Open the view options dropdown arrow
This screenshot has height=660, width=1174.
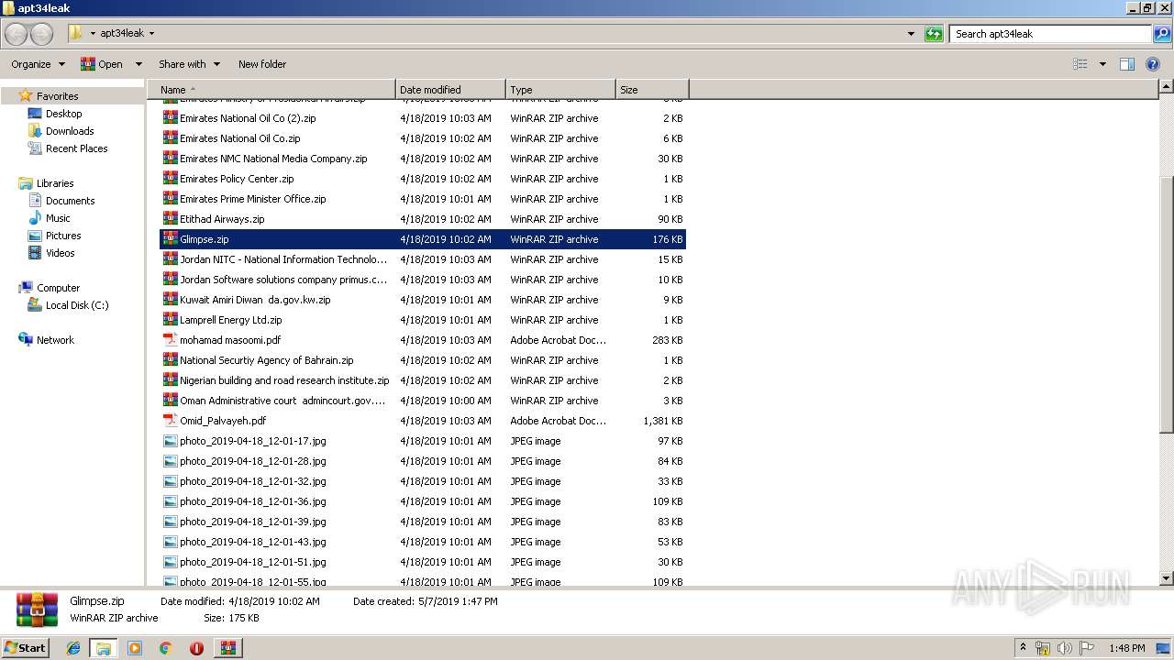[1102, 64]
